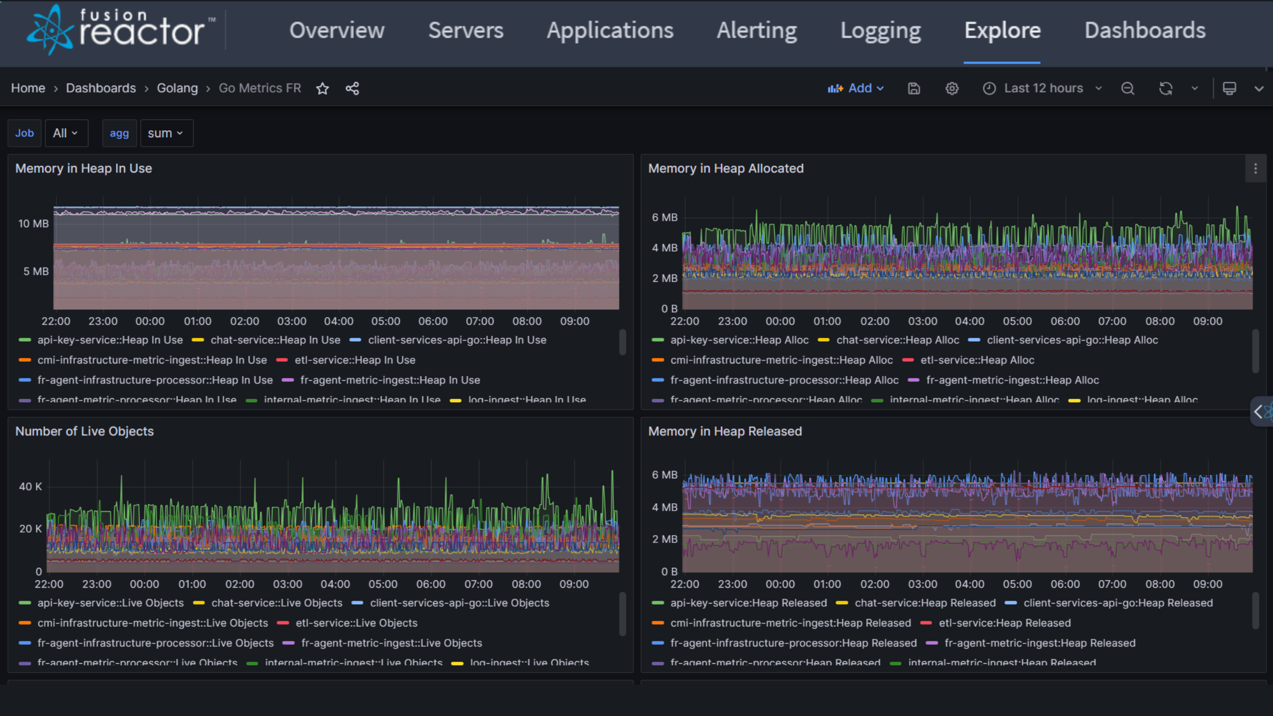Zoom out the time range
Screen dimensions: 1273x716
tap(1128, 89)
